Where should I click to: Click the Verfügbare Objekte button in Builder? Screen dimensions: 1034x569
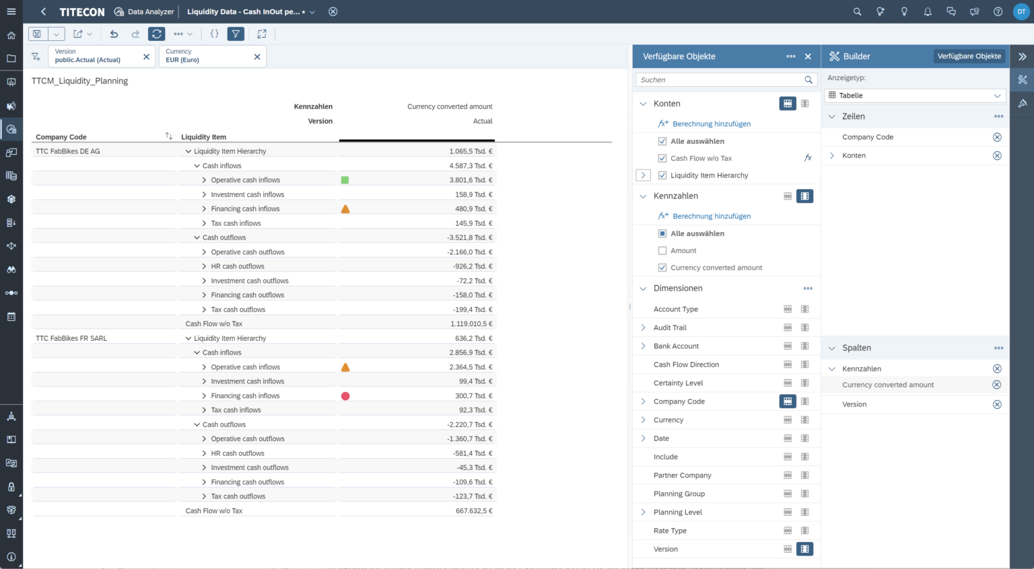(x=969, y=56)
